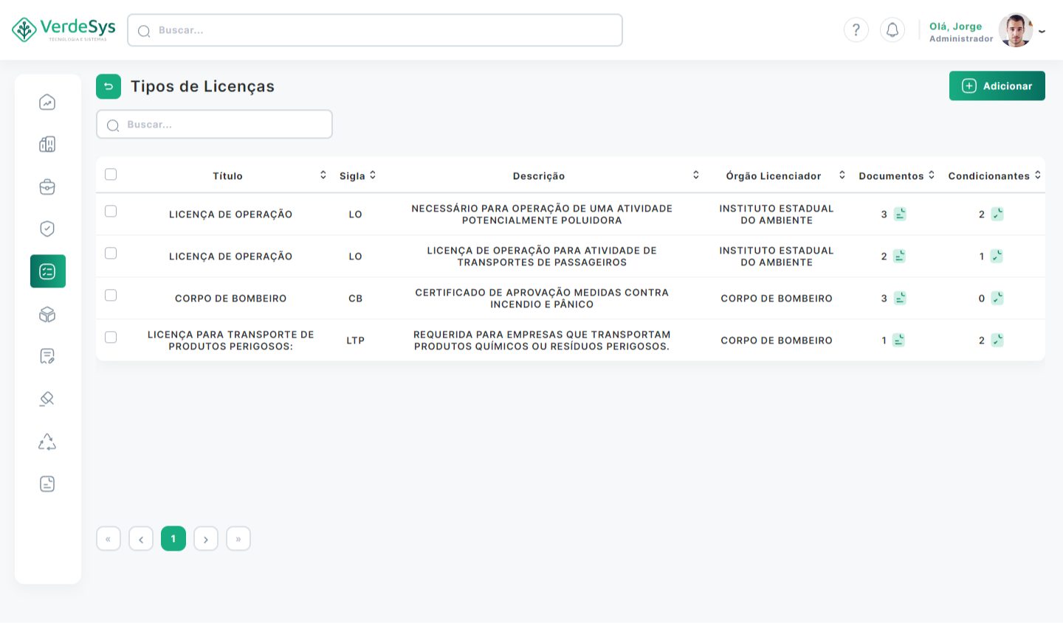Open the 3D box sidebar icon
The image size is (1063, 623).
pos(47,315)
